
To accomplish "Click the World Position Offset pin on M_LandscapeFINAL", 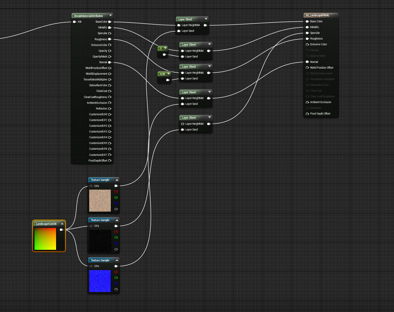I will click(307, 68).
